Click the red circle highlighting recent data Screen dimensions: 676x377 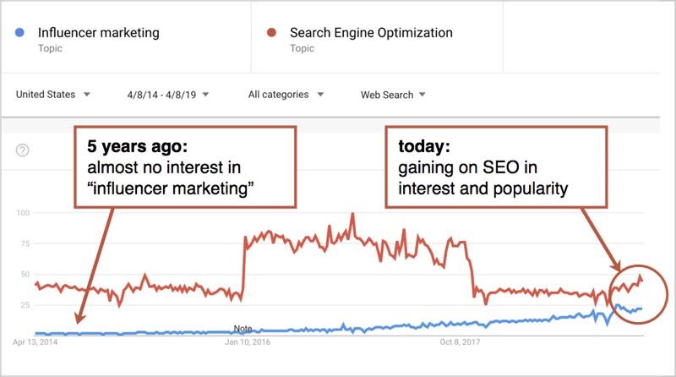tap(639, 294)
